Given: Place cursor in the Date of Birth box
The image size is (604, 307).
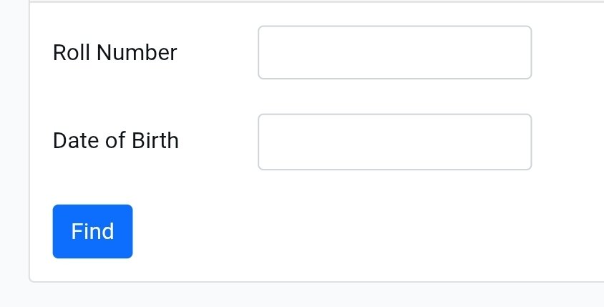Looking at the screenshot, I should [x=394, y=142].
